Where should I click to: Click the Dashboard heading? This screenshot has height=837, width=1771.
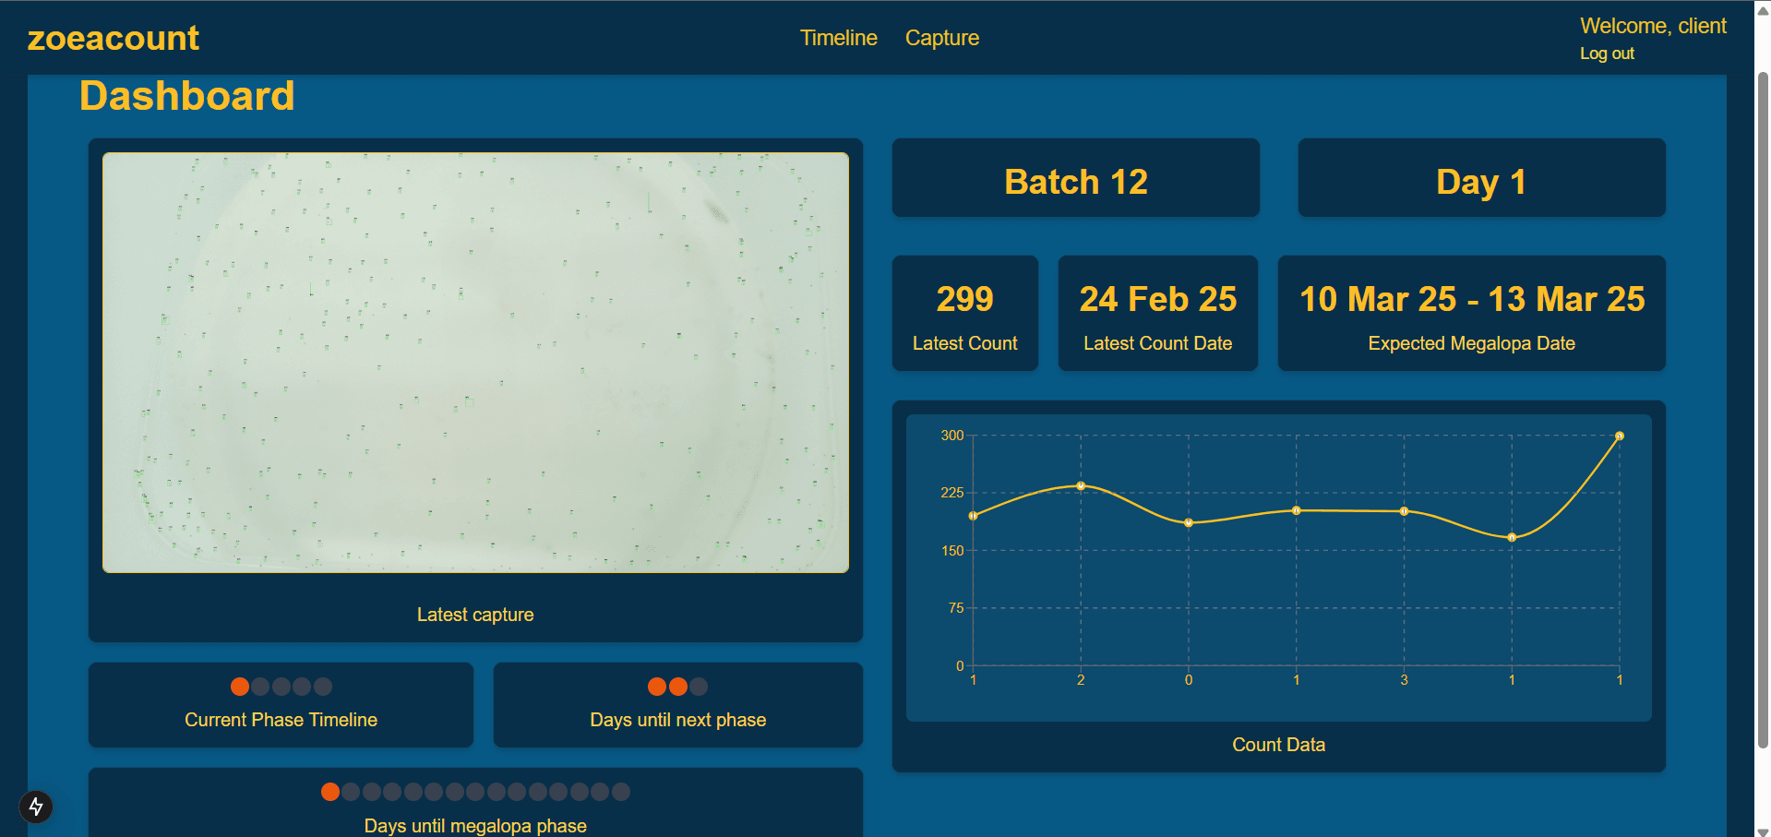187,96
